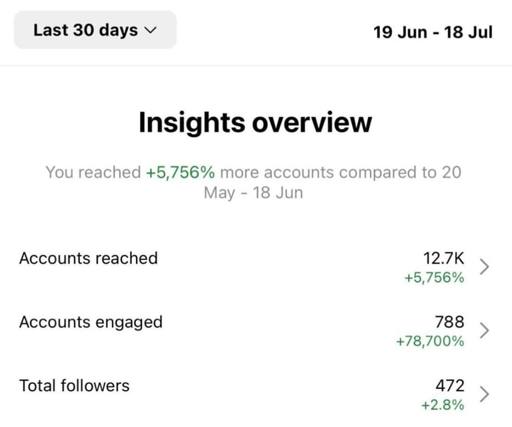Viewport: 512px width, 427px height.
Task: Click "more accounts compared to 20" text
Action: (341, 173)
